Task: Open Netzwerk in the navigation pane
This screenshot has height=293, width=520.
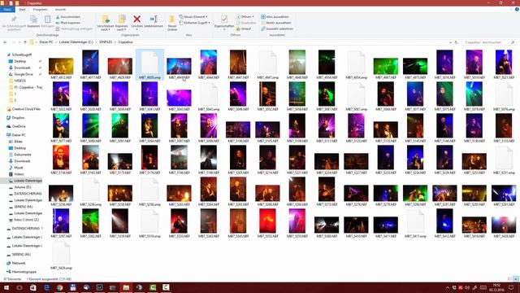Action: coord(19,263)
